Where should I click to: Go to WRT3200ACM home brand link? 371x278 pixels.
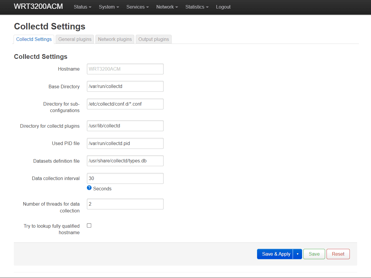[38, 6]
